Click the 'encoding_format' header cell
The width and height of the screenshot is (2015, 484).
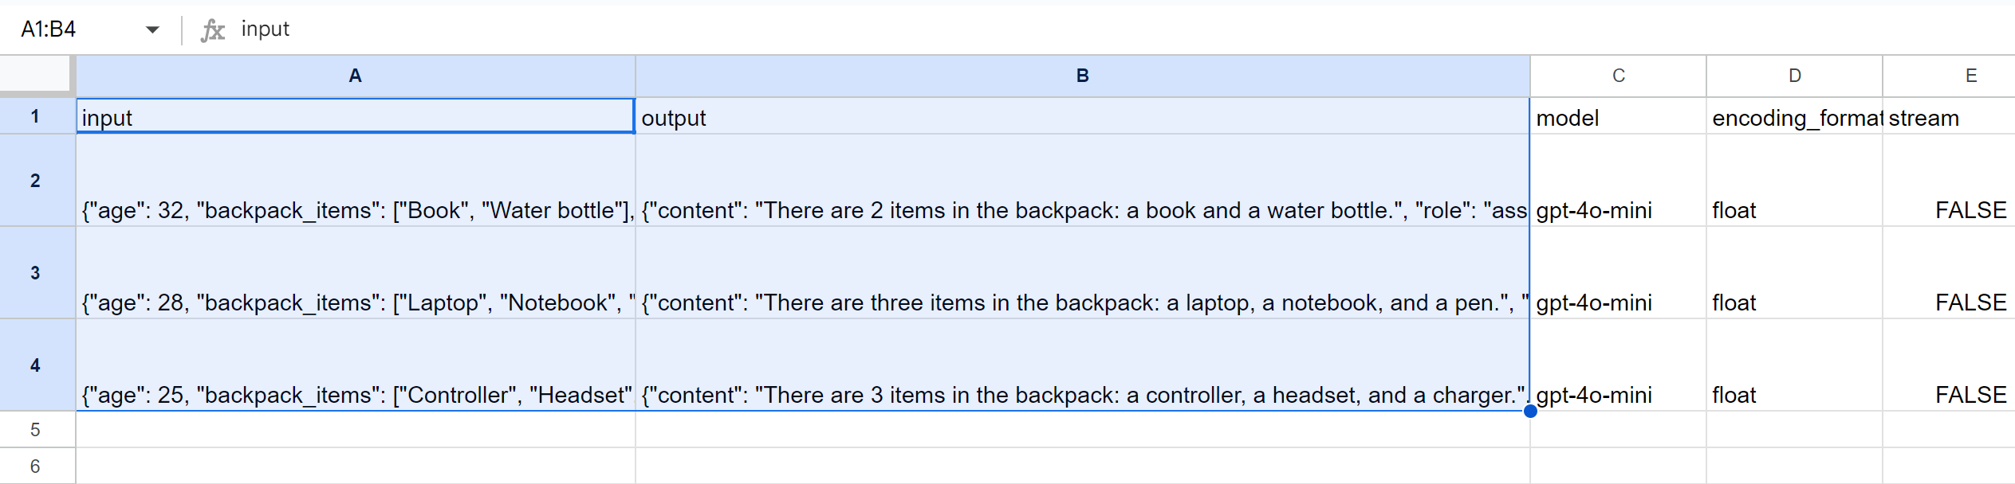(1794, 118)
